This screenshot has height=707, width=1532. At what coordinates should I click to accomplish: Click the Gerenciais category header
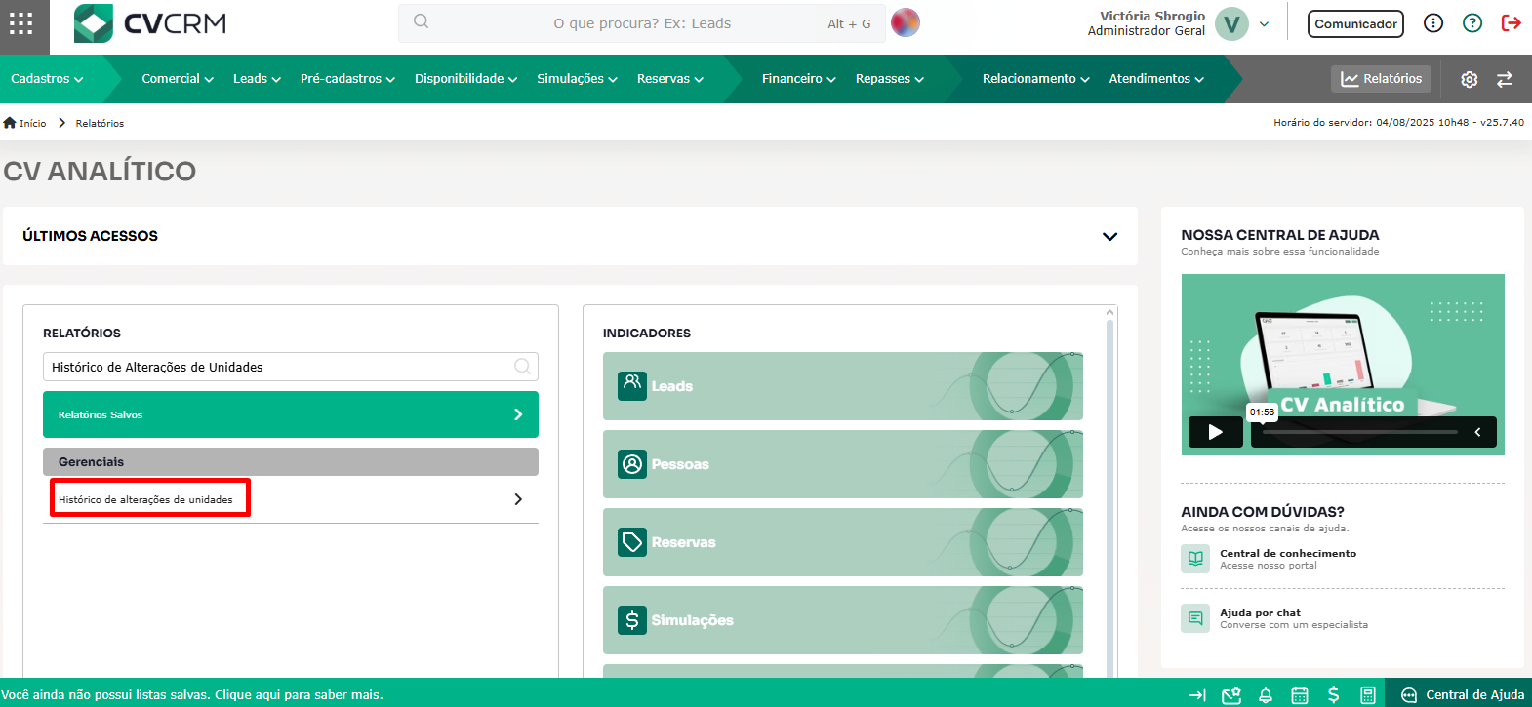(x=291, y=461)
